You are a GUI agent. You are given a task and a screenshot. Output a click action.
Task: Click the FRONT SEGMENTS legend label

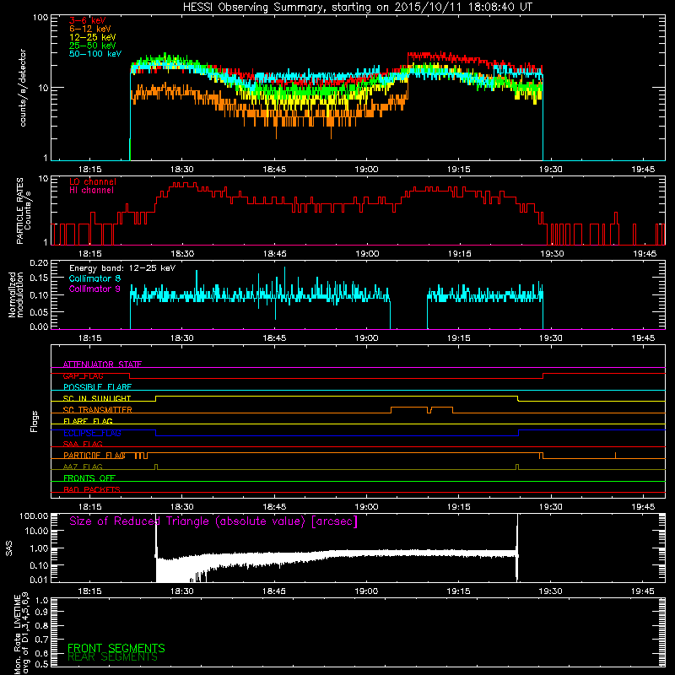pyautogui.click(x=116, y=648)
